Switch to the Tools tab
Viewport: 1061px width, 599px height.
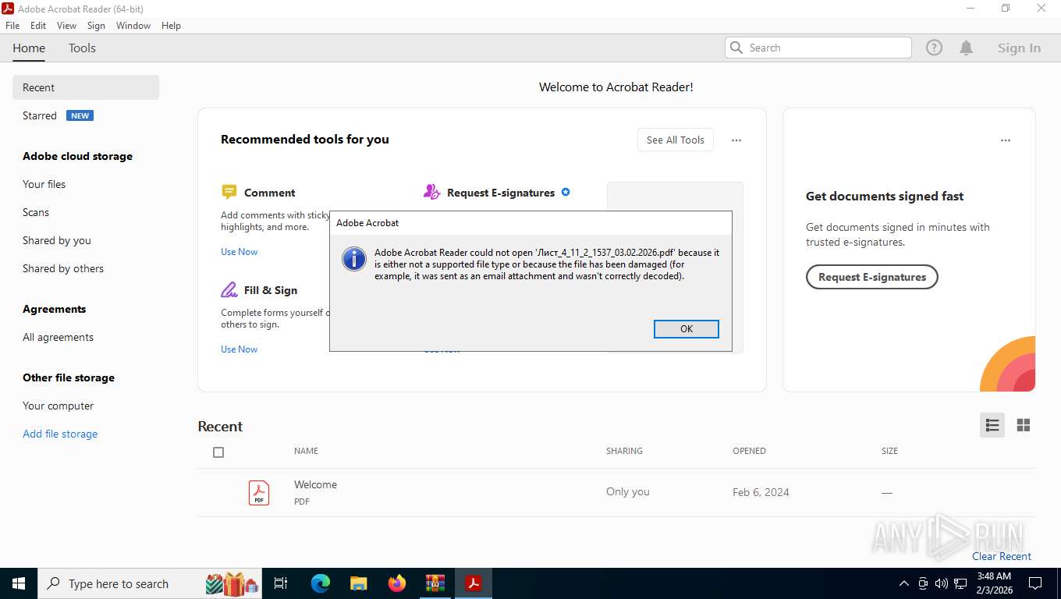coord(82,48)
